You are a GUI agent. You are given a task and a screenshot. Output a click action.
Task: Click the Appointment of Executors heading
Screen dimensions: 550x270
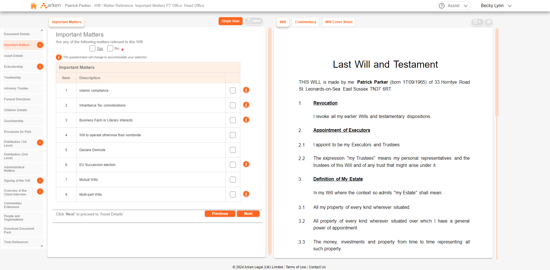(342, 130)
